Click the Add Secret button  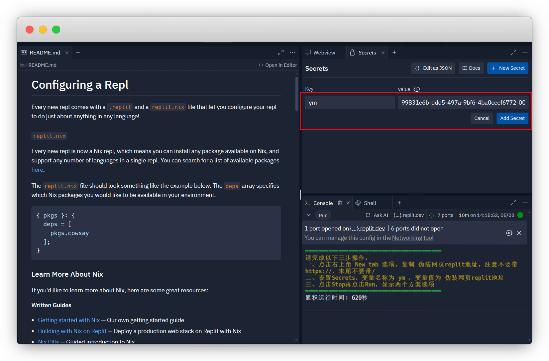(512, 118)
